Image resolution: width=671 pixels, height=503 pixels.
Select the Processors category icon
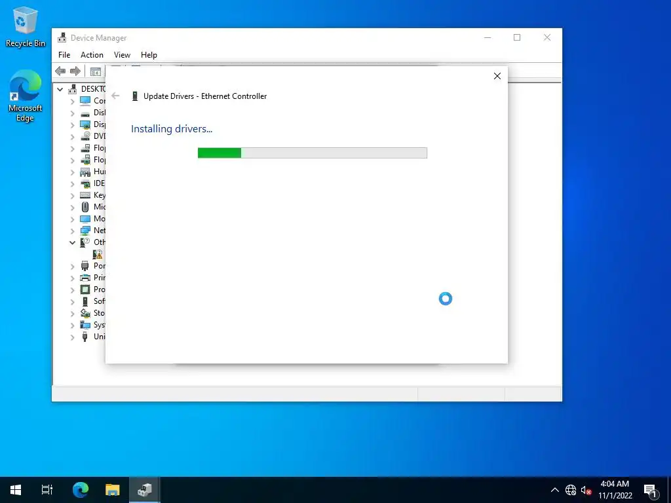[x=85, y=289]
